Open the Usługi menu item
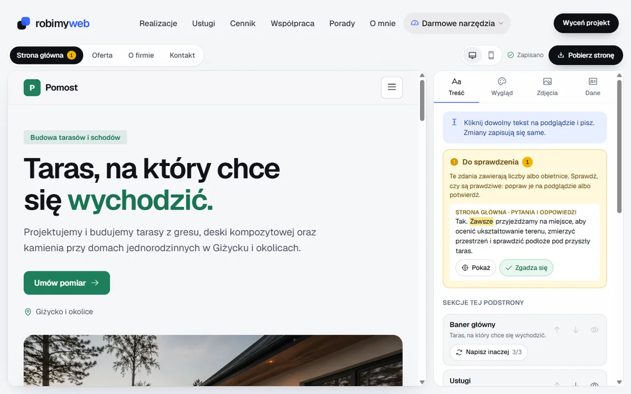Viewport: 631px width, 394px height. coord(203,23)
